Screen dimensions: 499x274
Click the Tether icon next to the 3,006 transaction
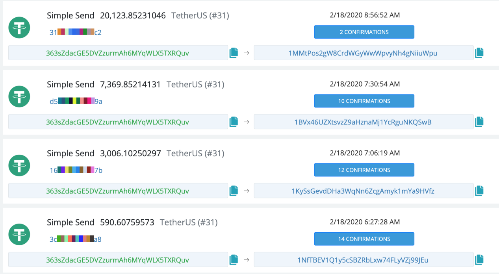click(19, 165)
